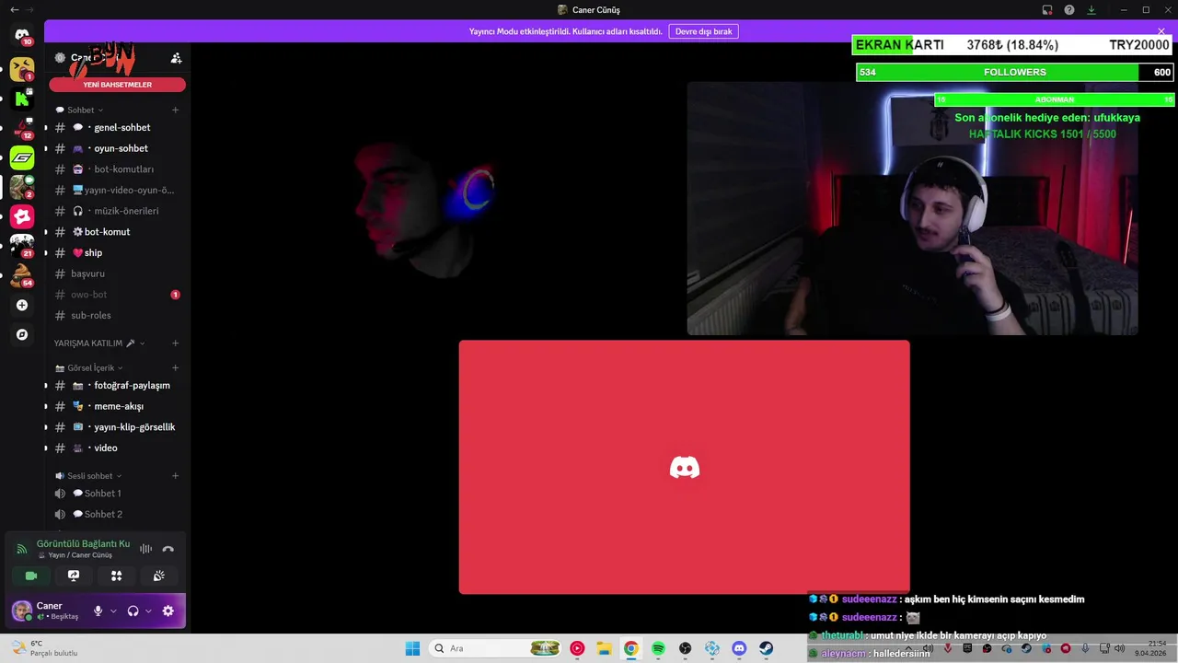1178x663 pixels.
Task: Open the activities icon in voice panel
Action: 116,576
